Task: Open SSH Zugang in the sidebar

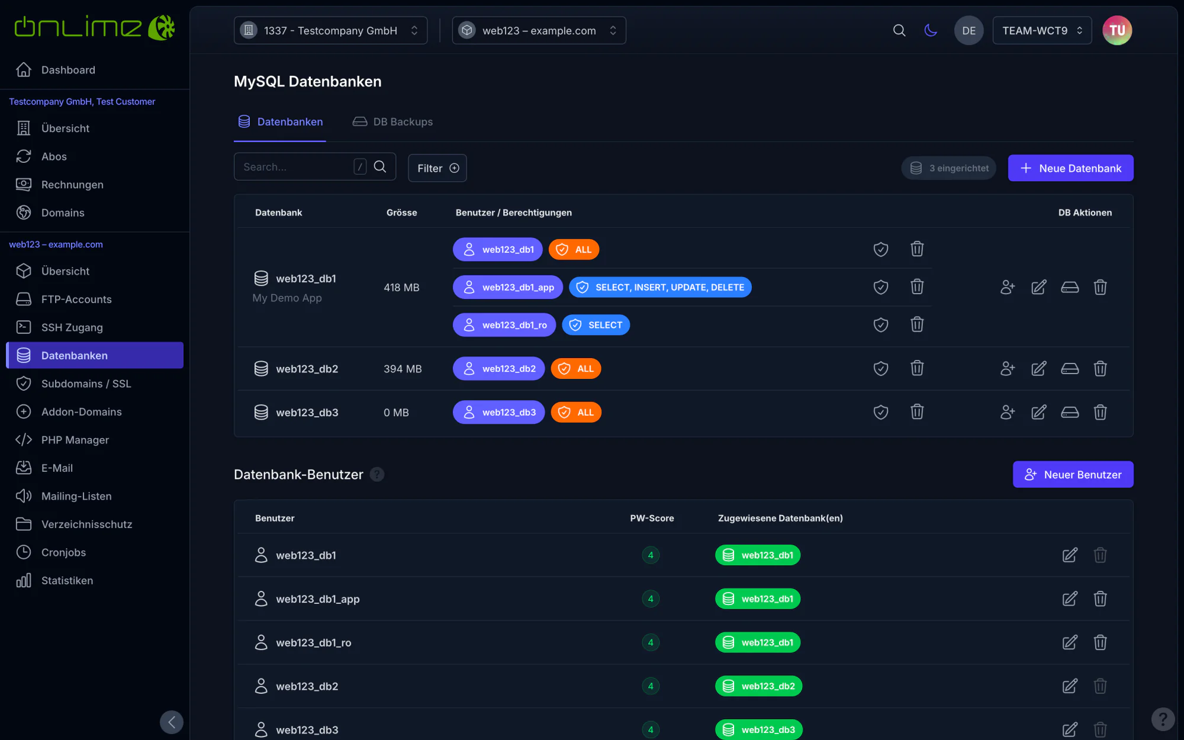Action: click(95, 327)
